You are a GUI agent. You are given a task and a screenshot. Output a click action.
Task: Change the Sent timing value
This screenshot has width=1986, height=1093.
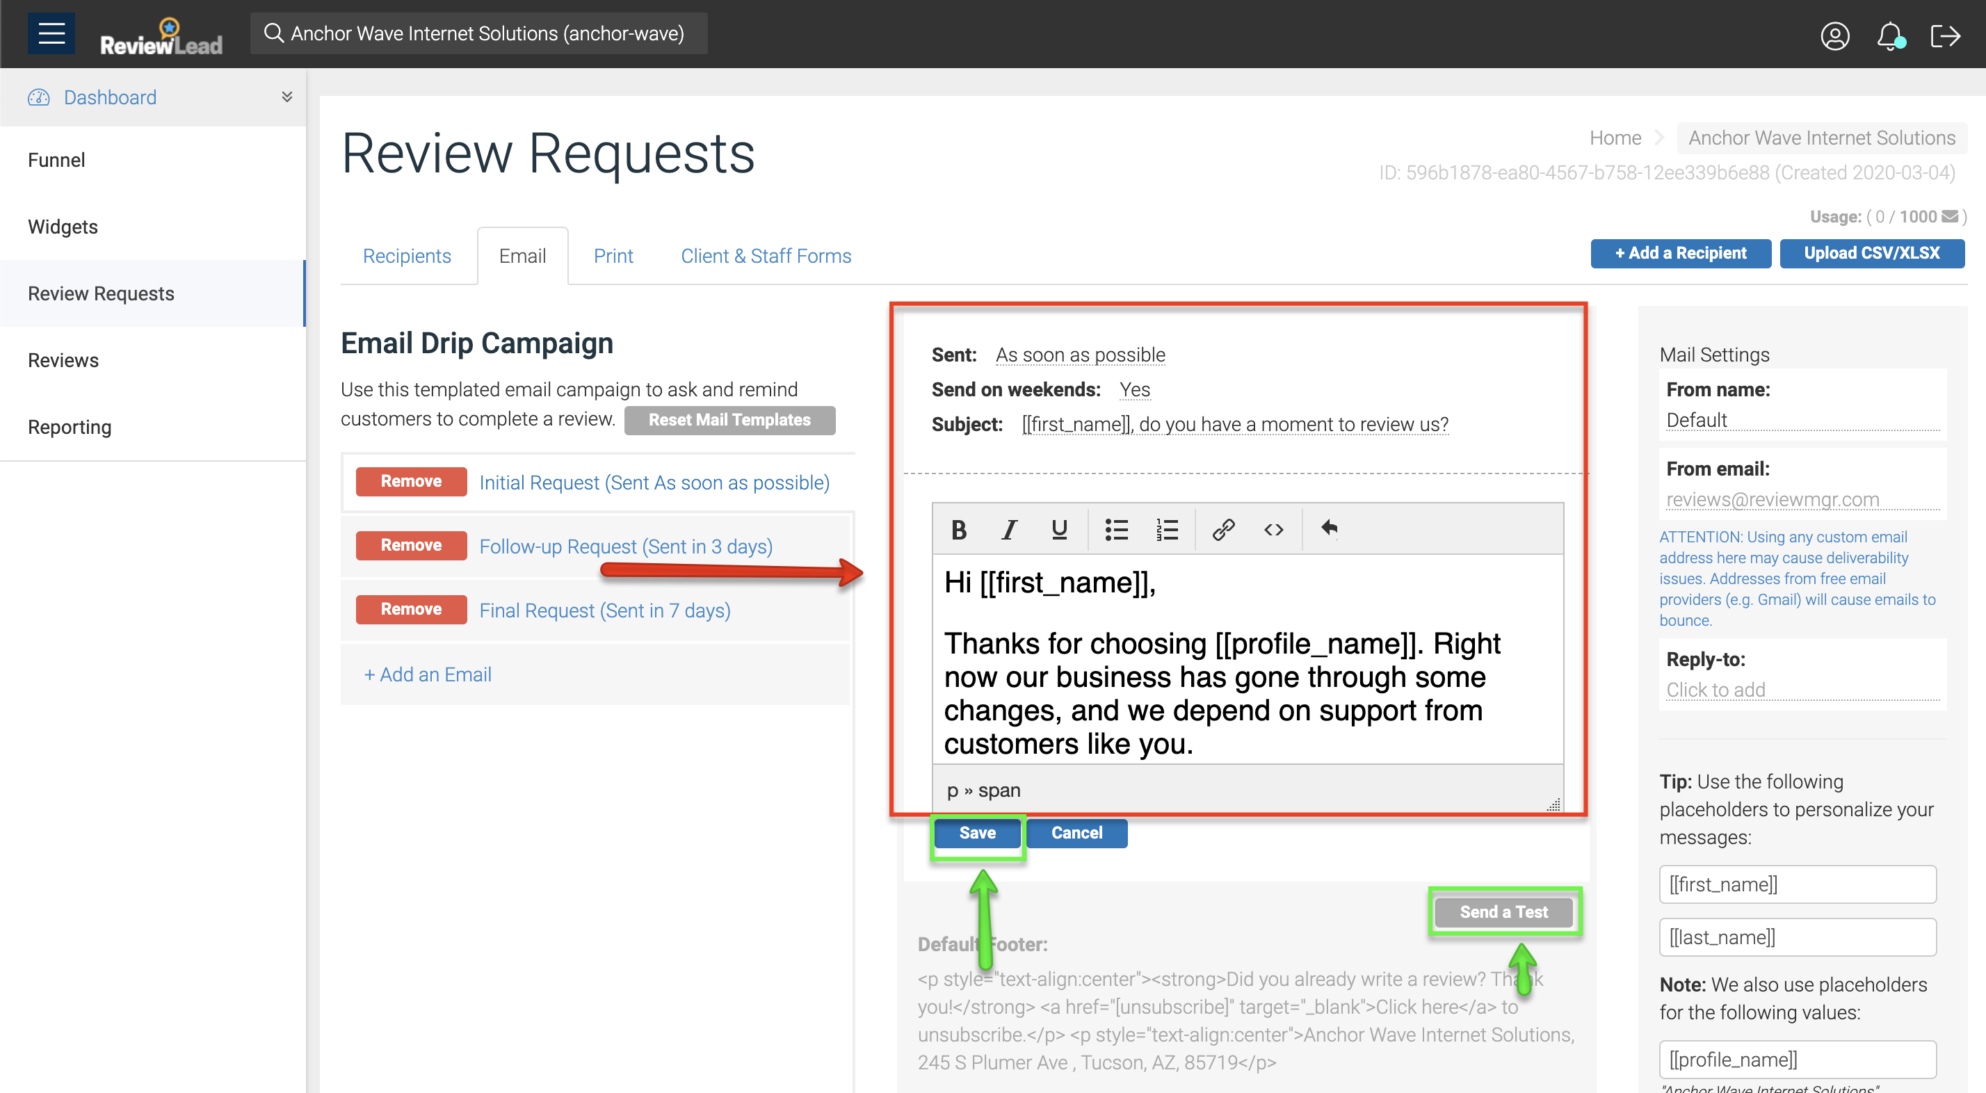1079,355
